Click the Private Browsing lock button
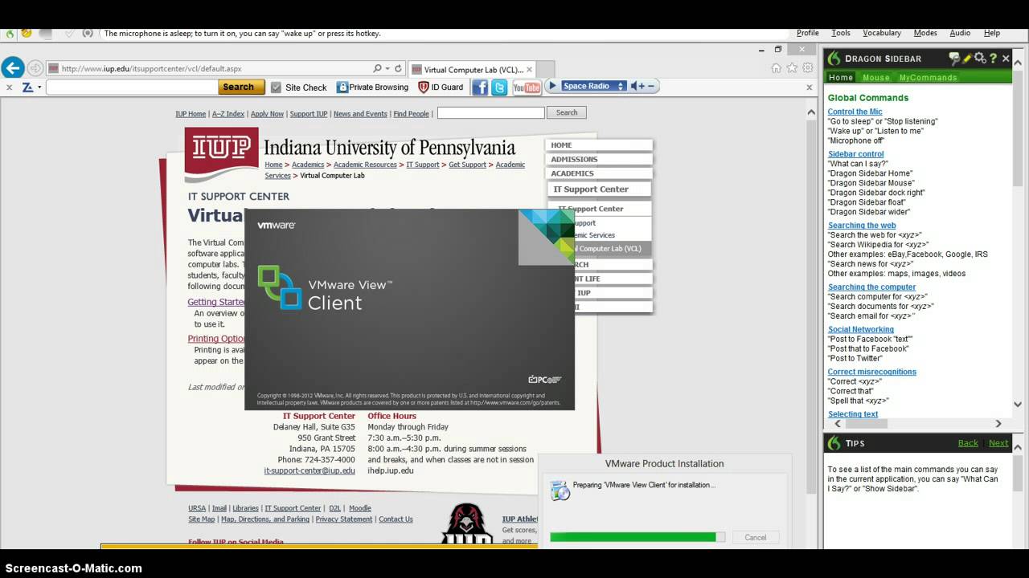This screenshot has height=578, width=1029. [372, 87]
